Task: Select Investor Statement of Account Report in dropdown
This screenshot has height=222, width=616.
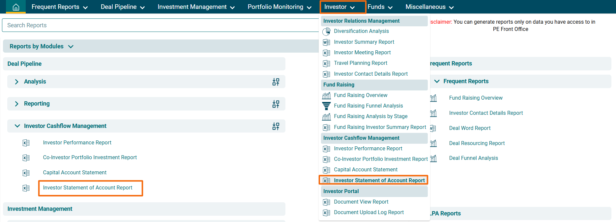Action: 379,180
